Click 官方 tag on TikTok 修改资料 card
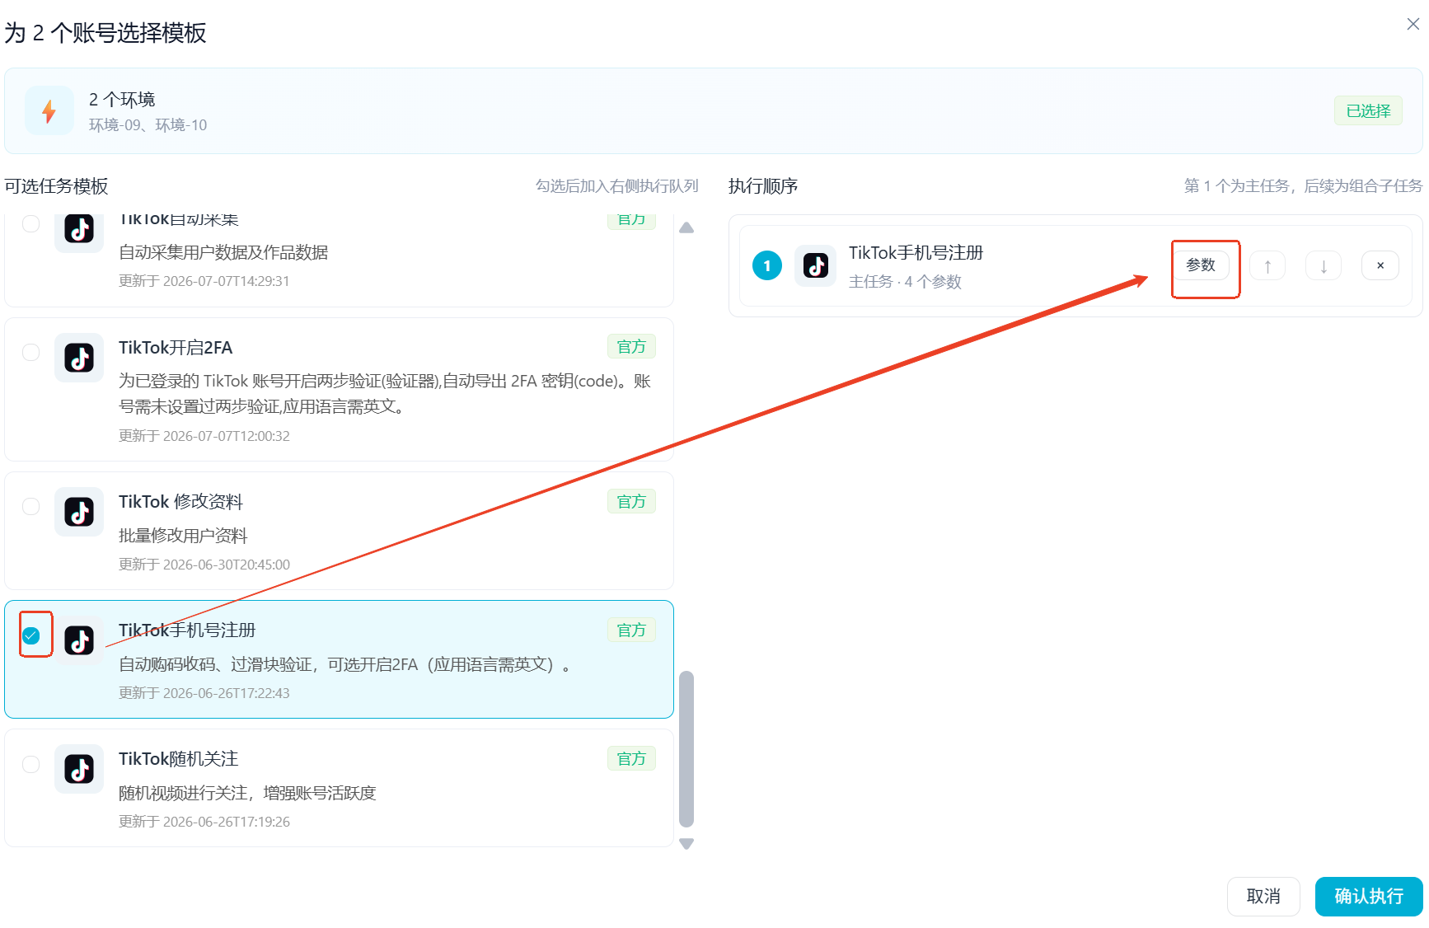Screen dimensions: 1429x928 click(x=631, y=501)
